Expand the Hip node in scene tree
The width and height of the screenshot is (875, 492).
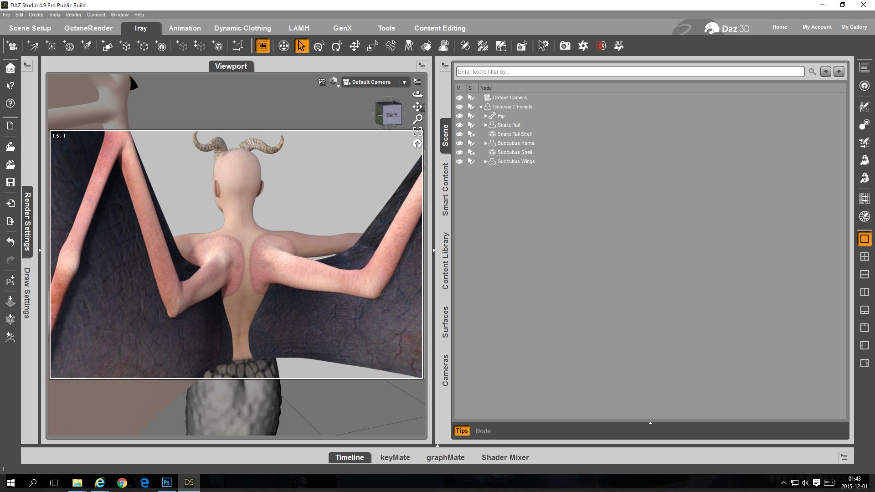coord(485,116)
